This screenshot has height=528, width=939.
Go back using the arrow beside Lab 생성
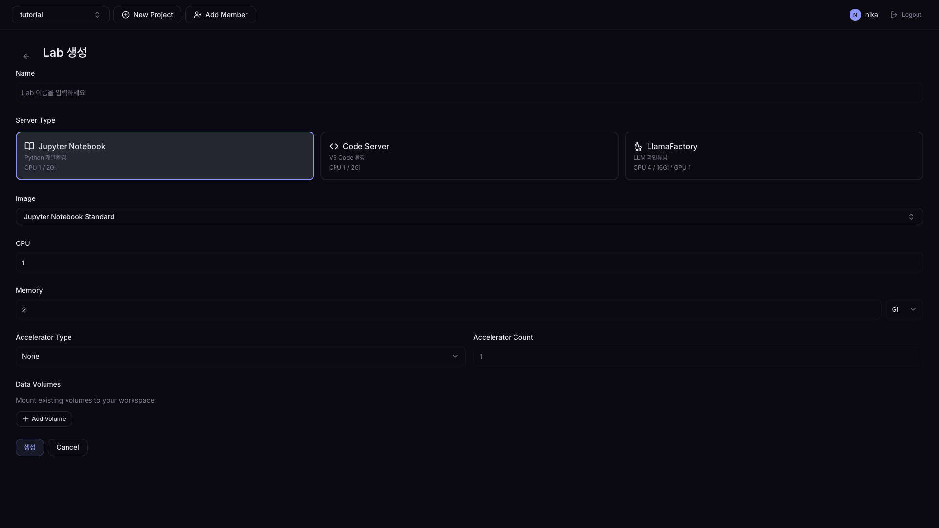pyautogui.click(x=26, y=56)
